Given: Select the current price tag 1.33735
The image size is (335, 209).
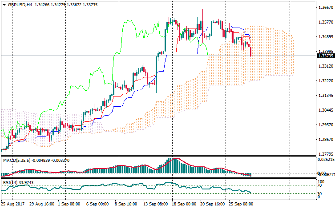Looking at the screenshot, I should click(x=325, y=56).
